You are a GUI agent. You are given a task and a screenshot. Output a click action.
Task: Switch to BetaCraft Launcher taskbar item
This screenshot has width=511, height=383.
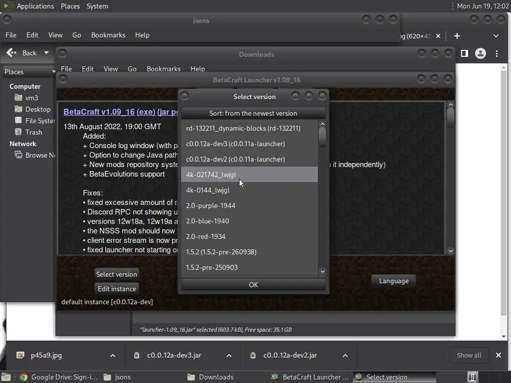(x=311, y=377)
